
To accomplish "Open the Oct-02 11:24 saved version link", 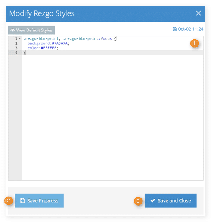I will pyautogui.click(x=188, y=29).
